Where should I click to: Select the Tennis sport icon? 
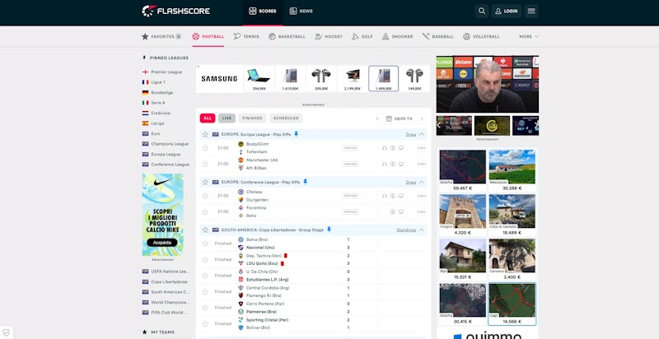point(238,36)
